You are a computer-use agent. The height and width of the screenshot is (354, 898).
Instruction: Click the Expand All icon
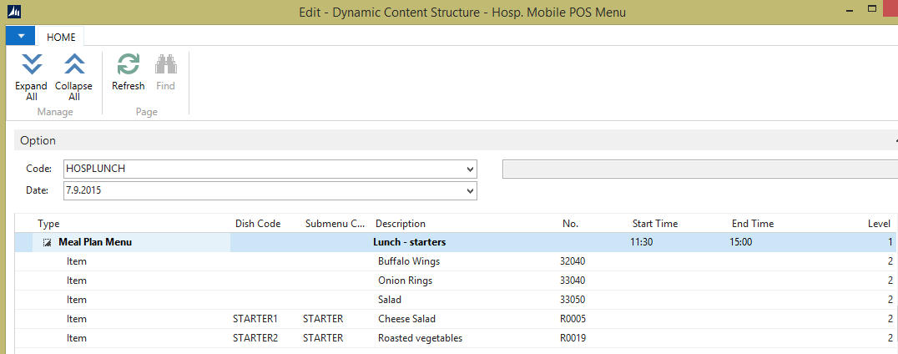pyautogui.click(x=32, y=65)
